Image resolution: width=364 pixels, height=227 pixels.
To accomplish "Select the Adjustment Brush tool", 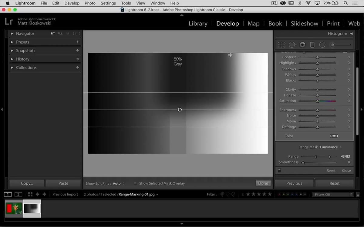I will pyautogui.click(x=340, y=45).
